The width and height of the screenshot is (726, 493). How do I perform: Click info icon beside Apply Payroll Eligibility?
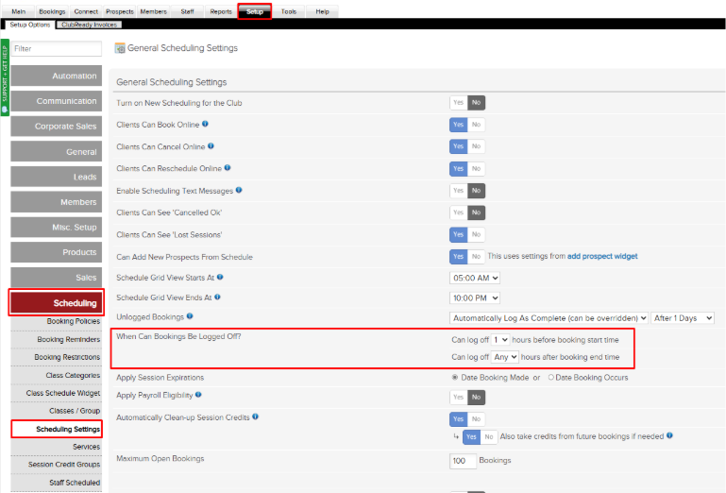[x=198, y=395]
